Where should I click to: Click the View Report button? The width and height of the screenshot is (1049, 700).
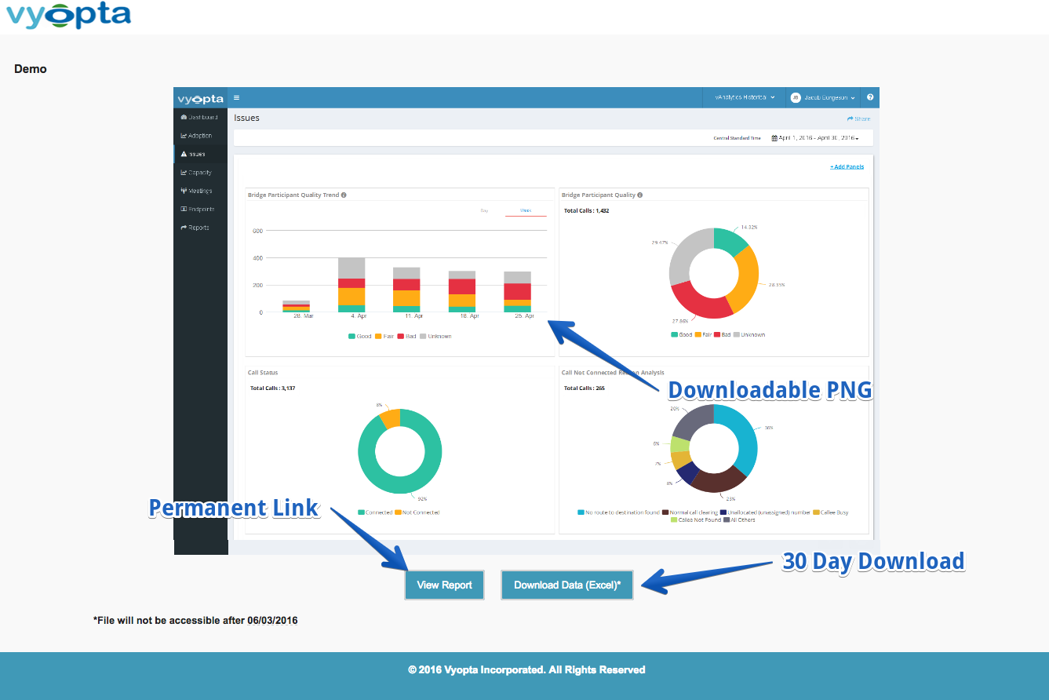(445, 585)
